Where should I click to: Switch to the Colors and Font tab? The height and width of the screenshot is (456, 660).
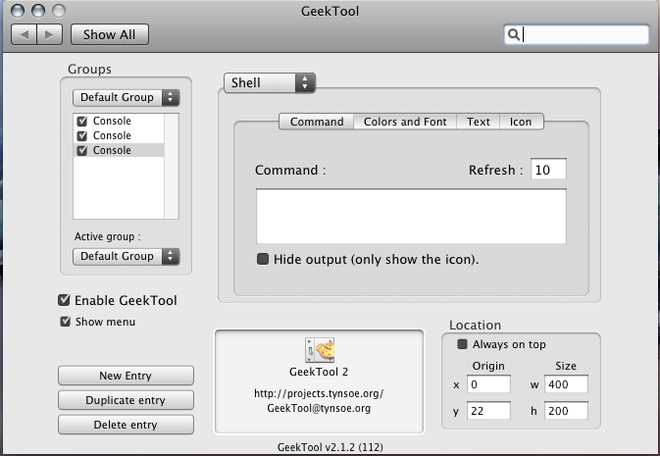coord(405,122)
